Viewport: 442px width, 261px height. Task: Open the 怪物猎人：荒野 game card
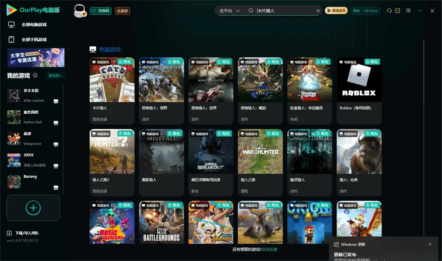click(x=161, y=91)
